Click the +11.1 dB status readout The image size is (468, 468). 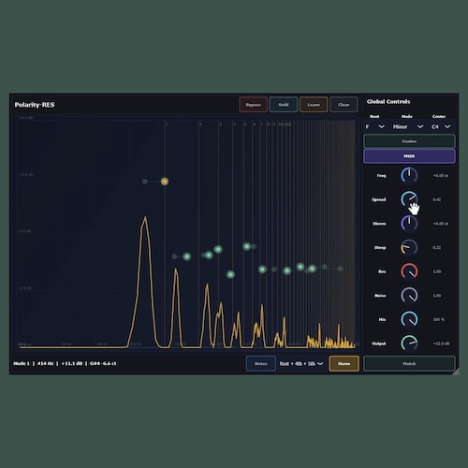71,363
